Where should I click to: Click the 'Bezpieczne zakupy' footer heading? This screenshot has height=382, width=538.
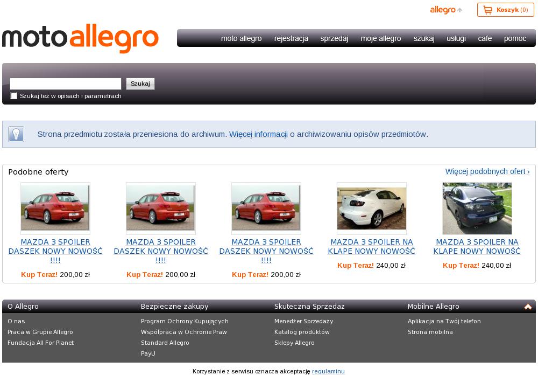pos(174,307)
